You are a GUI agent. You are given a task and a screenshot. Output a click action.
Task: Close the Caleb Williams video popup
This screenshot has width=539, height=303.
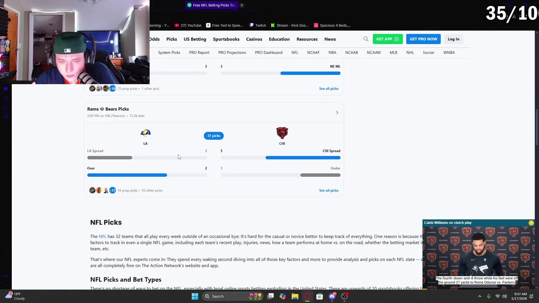point(531,223)
